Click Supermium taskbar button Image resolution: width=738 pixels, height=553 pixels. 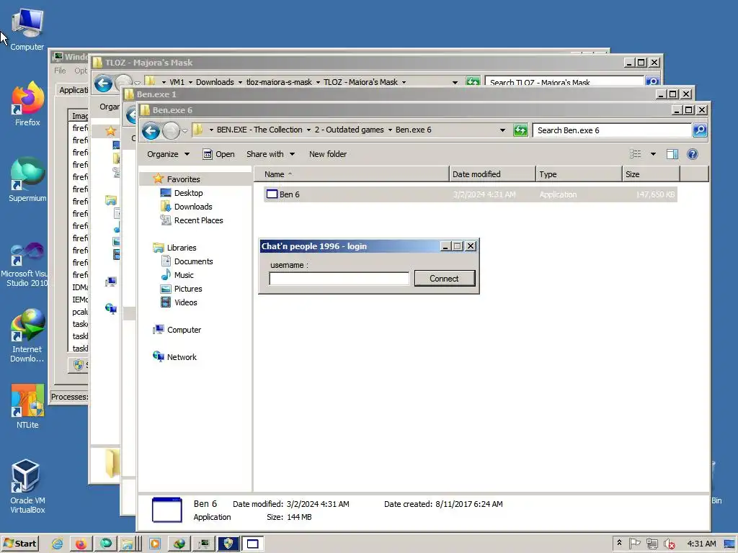tap(106, 544)
